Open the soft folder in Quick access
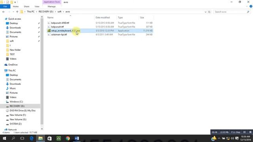 point(11,41)
